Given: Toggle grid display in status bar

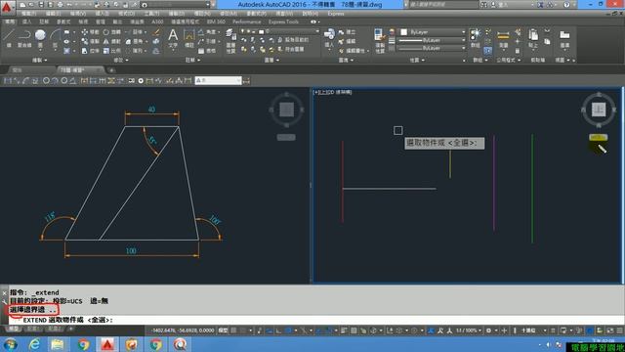Looking at the screenshot, I should (x=234, y=330).
